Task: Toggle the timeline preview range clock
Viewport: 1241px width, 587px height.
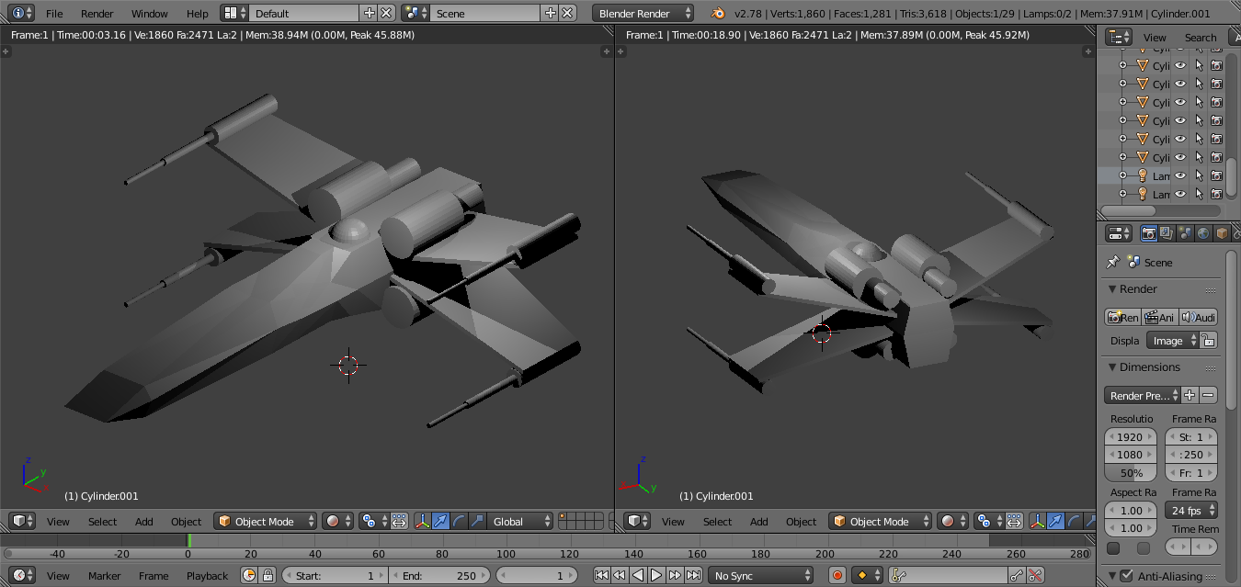Action: (x=249, y=575)
